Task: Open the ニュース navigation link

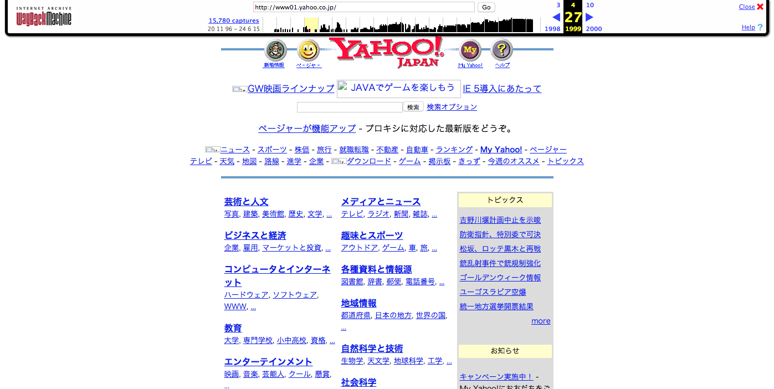Action: [235, 150]
